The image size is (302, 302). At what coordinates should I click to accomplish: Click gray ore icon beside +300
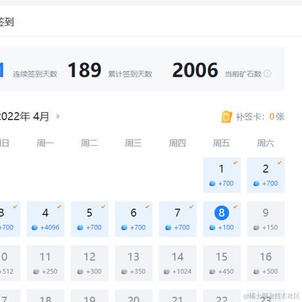pyautogui.click(x=80, y=272)
